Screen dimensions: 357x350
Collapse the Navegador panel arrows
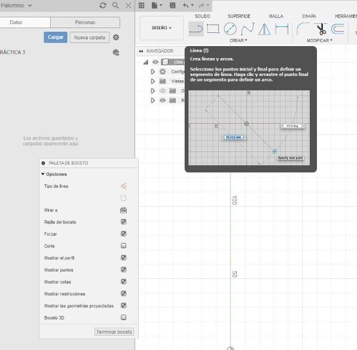click(x=141, y=51)
